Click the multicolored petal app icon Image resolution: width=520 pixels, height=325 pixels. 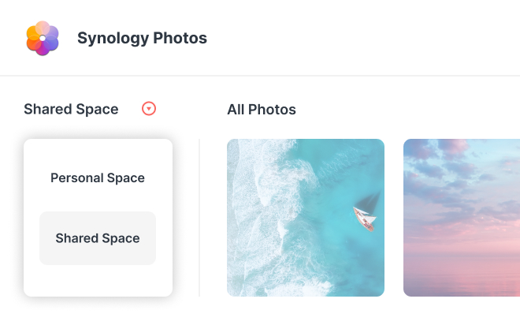[43, 38]
